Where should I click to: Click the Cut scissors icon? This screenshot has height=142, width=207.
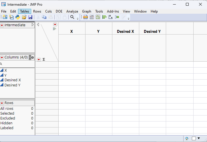point(38,17)
